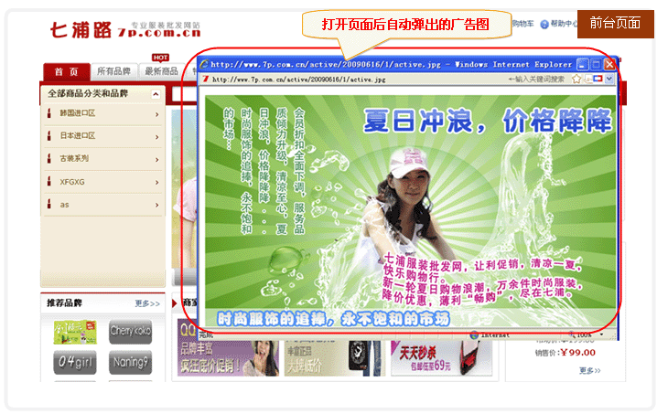
Task: Click the lipstick icon beside 日本进口区
Action: pyautogui.click(x=49, y=135)
